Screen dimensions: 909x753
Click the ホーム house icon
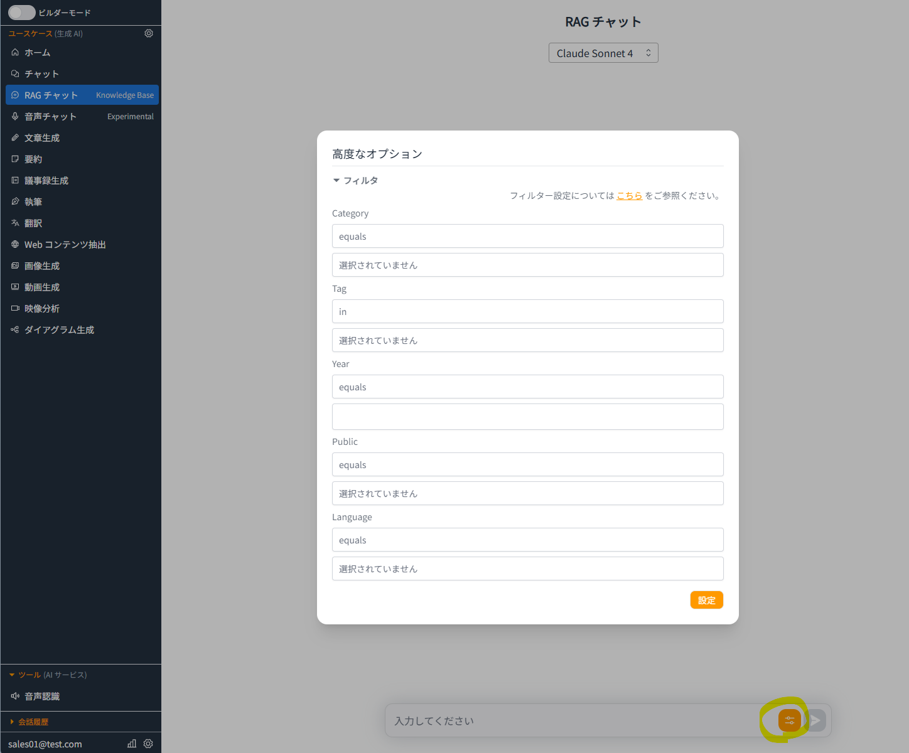tap(15, 53)
